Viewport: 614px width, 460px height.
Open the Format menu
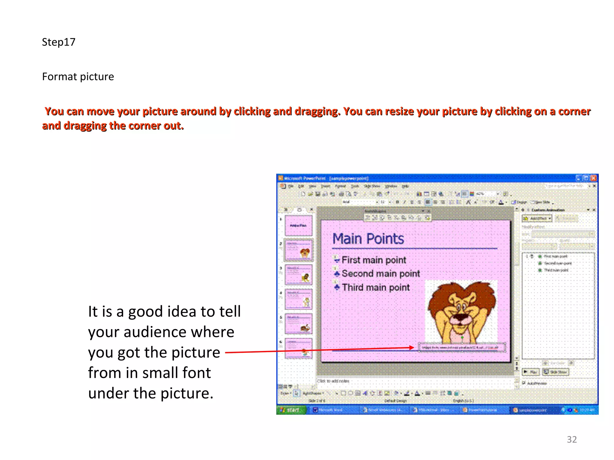click(x=340, y=186)
